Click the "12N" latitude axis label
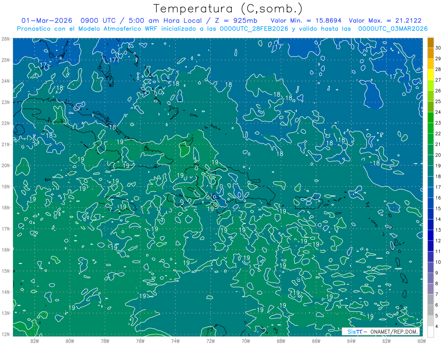Screen dimensions: 448x346 [x=6, y=334]
